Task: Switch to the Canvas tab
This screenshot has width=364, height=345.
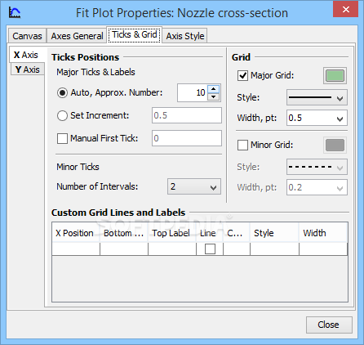Action: (27, 36)
